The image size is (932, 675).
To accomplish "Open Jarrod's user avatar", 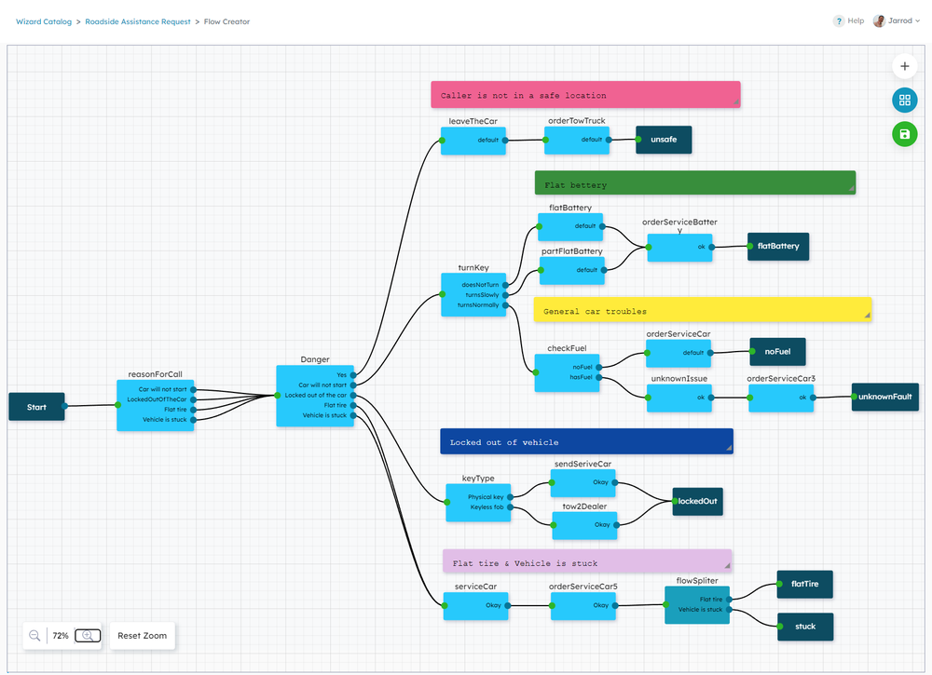I will click(x=879, y=20).
